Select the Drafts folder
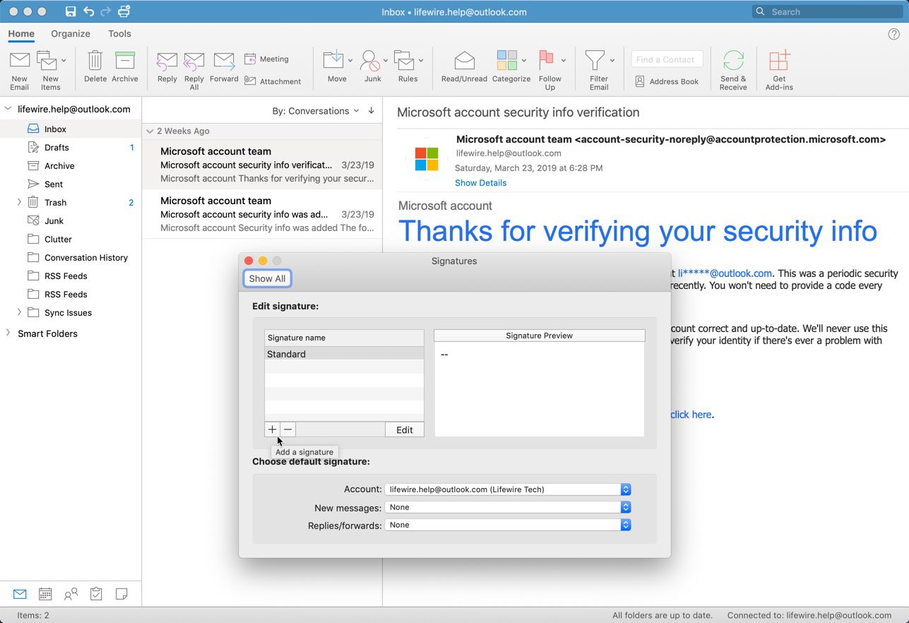The image size is (909, 623). point(71,148)
